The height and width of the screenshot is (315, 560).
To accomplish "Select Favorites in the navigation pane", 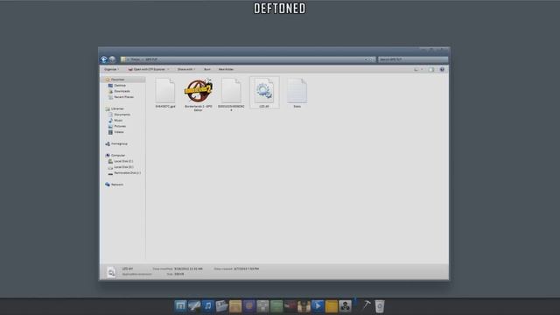I will click(x=117, y=80).
